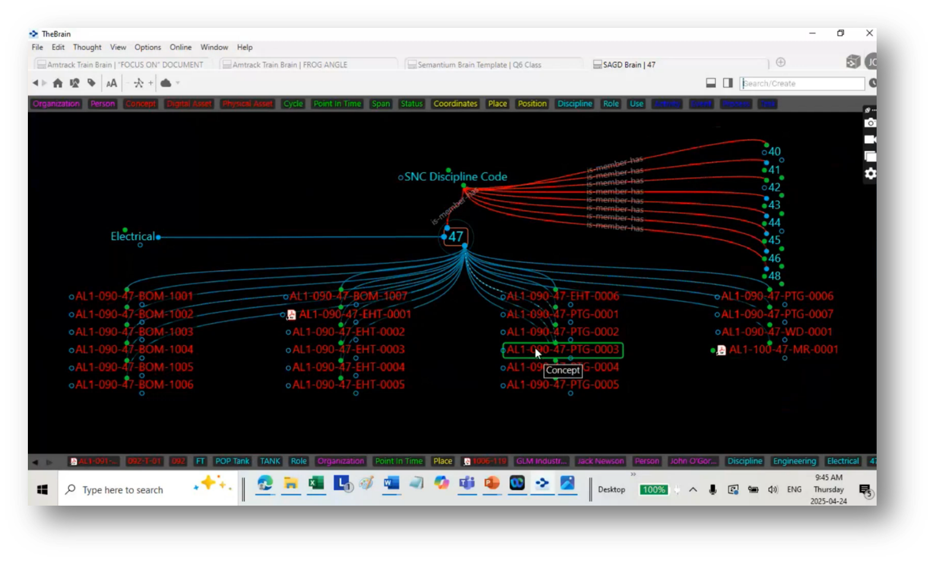933x562 pixels.
Task: Open thought AL1-100-47-MR-0001
Action: (783, 350)
